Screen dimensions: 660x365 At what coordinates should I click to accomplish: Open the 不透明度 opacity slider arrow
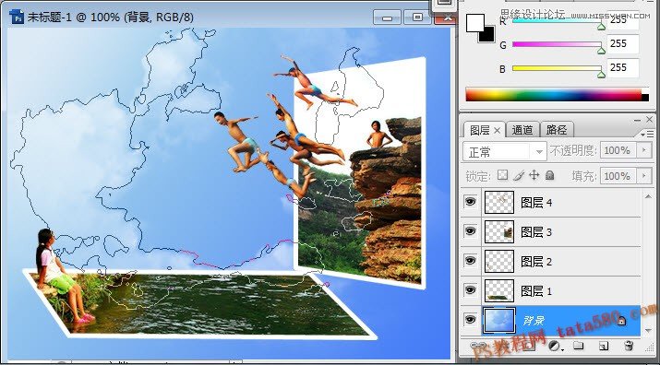(x=644, y=150)
